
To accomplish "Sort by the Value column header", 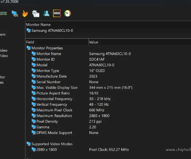I will (137, 42).
